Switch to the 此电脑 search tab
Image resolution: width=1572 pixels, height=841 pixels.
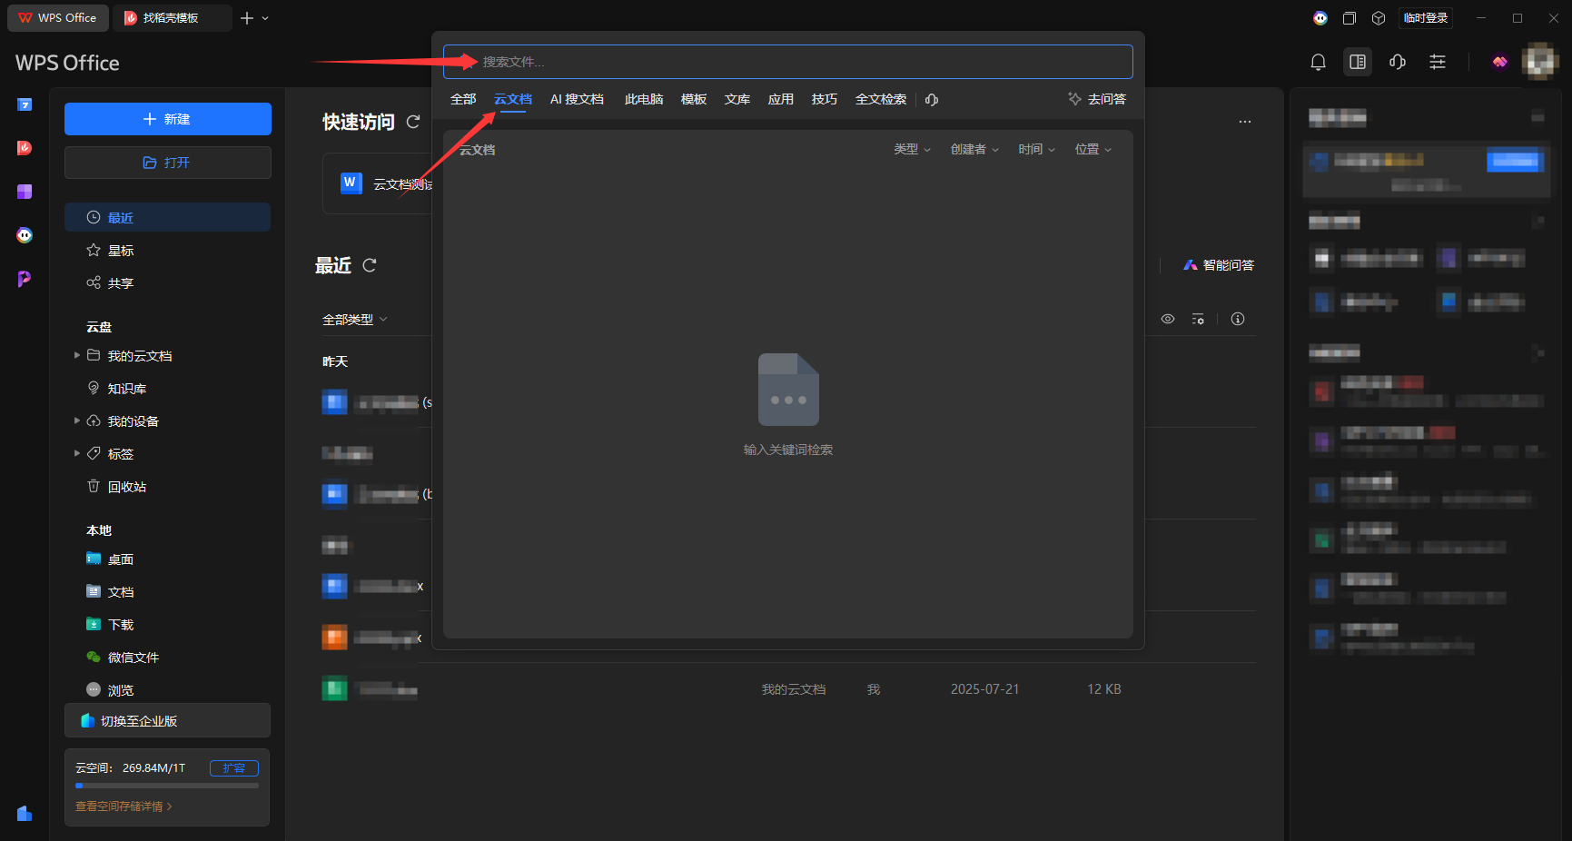[644, 100]
